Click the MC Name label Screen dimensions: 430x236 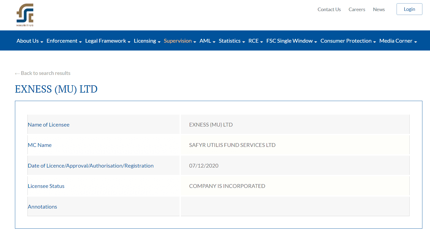tap(40, 145)
